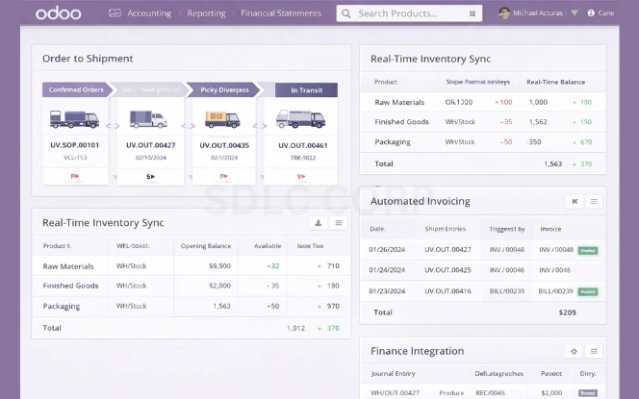This screenshot has width=639, height=399.
Task: Click the 970 value in Packaging row
Action: point(333,306)
